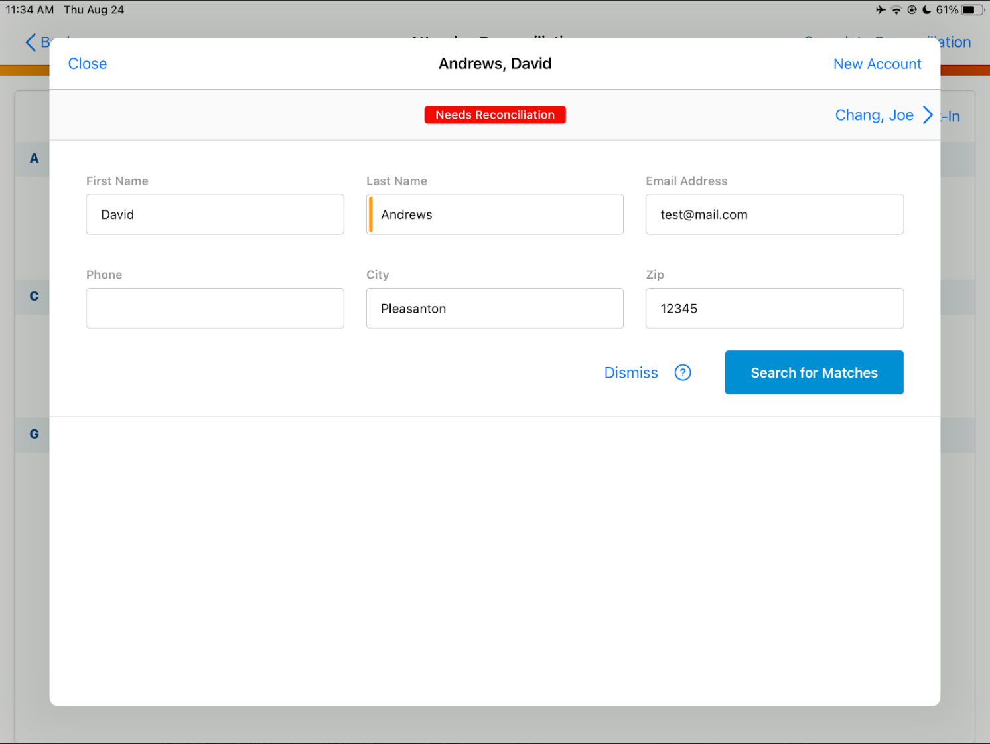Viewport: 990px width, 744px height.
Task: Select the Zip field with 12345
Action: (774, 309)
